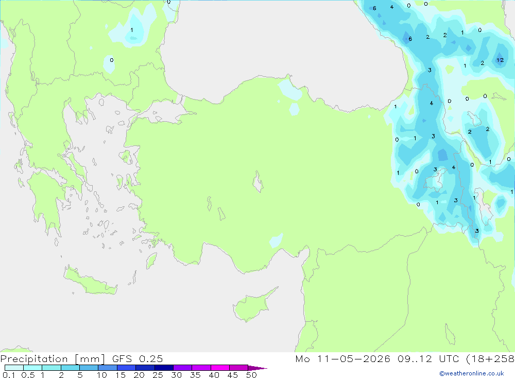Click the 09..12 UTC time text

tap(428, 359)
